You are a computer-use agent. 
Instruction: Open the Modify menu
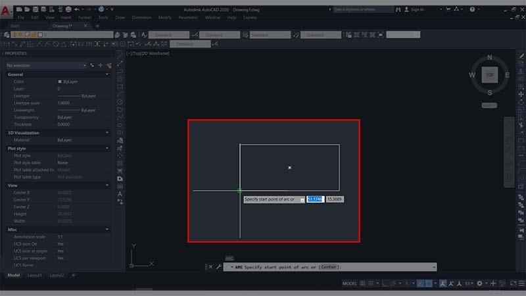(165, 18)
